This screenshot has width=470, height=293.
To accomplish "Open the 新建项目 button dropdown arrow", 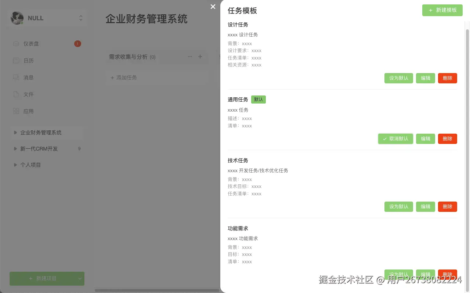I will [x=79, y=278].
